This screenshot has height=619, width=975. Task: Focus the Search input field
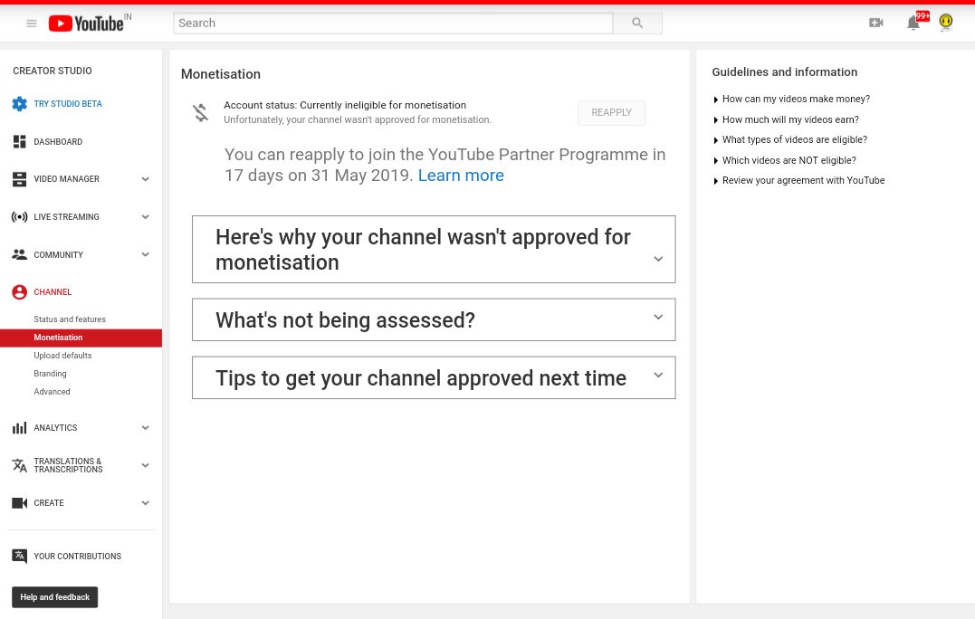pyautogui.click(x=393, y=23)
